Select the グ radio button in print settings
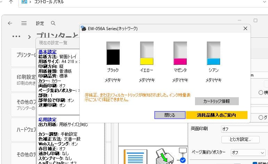 261,117
